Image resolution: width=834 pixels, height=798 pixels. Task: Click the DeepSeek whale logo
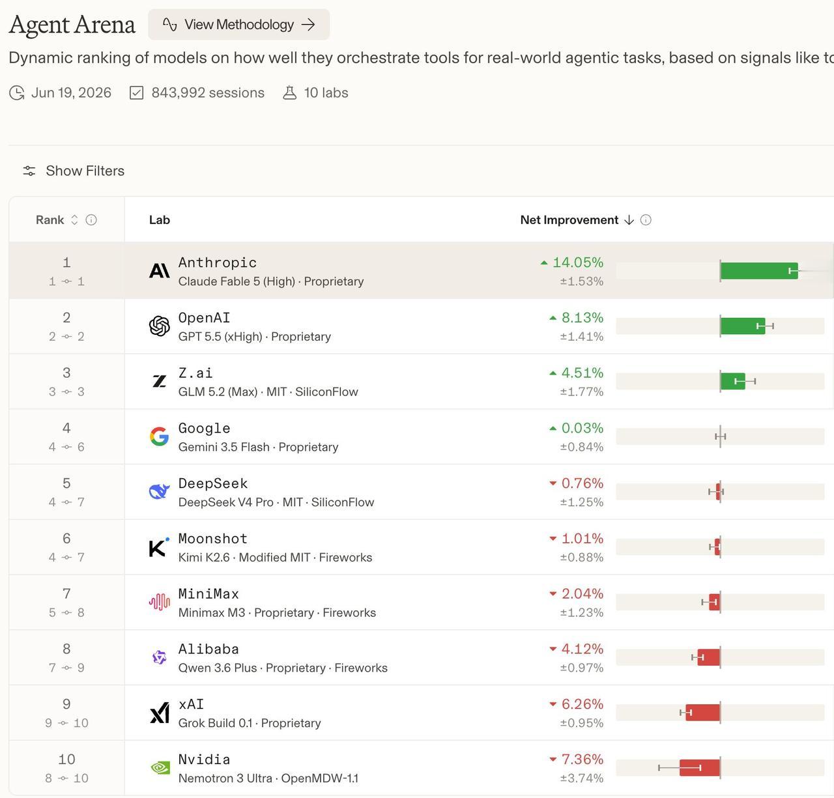[x=160, y=492]
